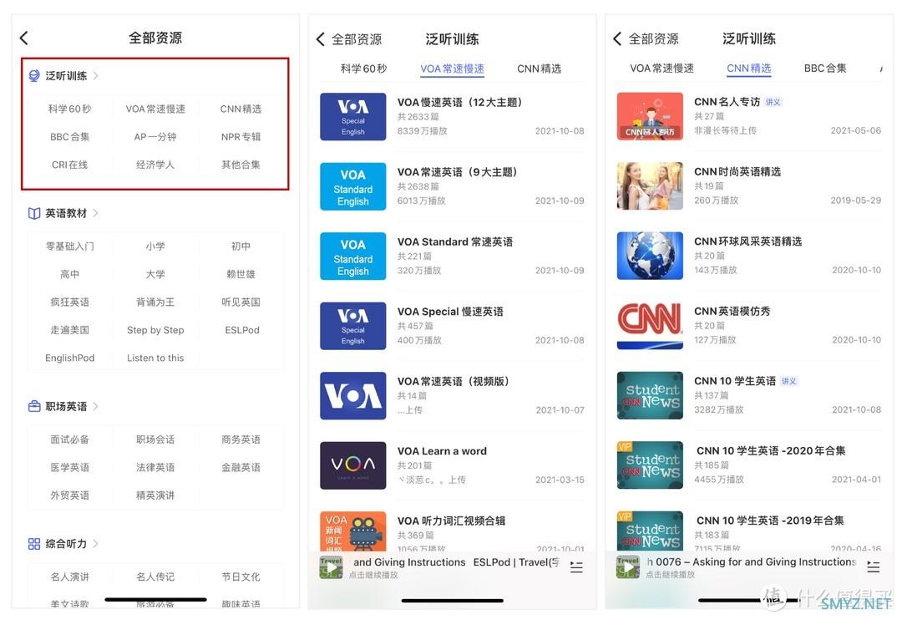Open AP 一分钟 category
The height and width of the screenshot is (620, 902).
(x=155, y=137)
